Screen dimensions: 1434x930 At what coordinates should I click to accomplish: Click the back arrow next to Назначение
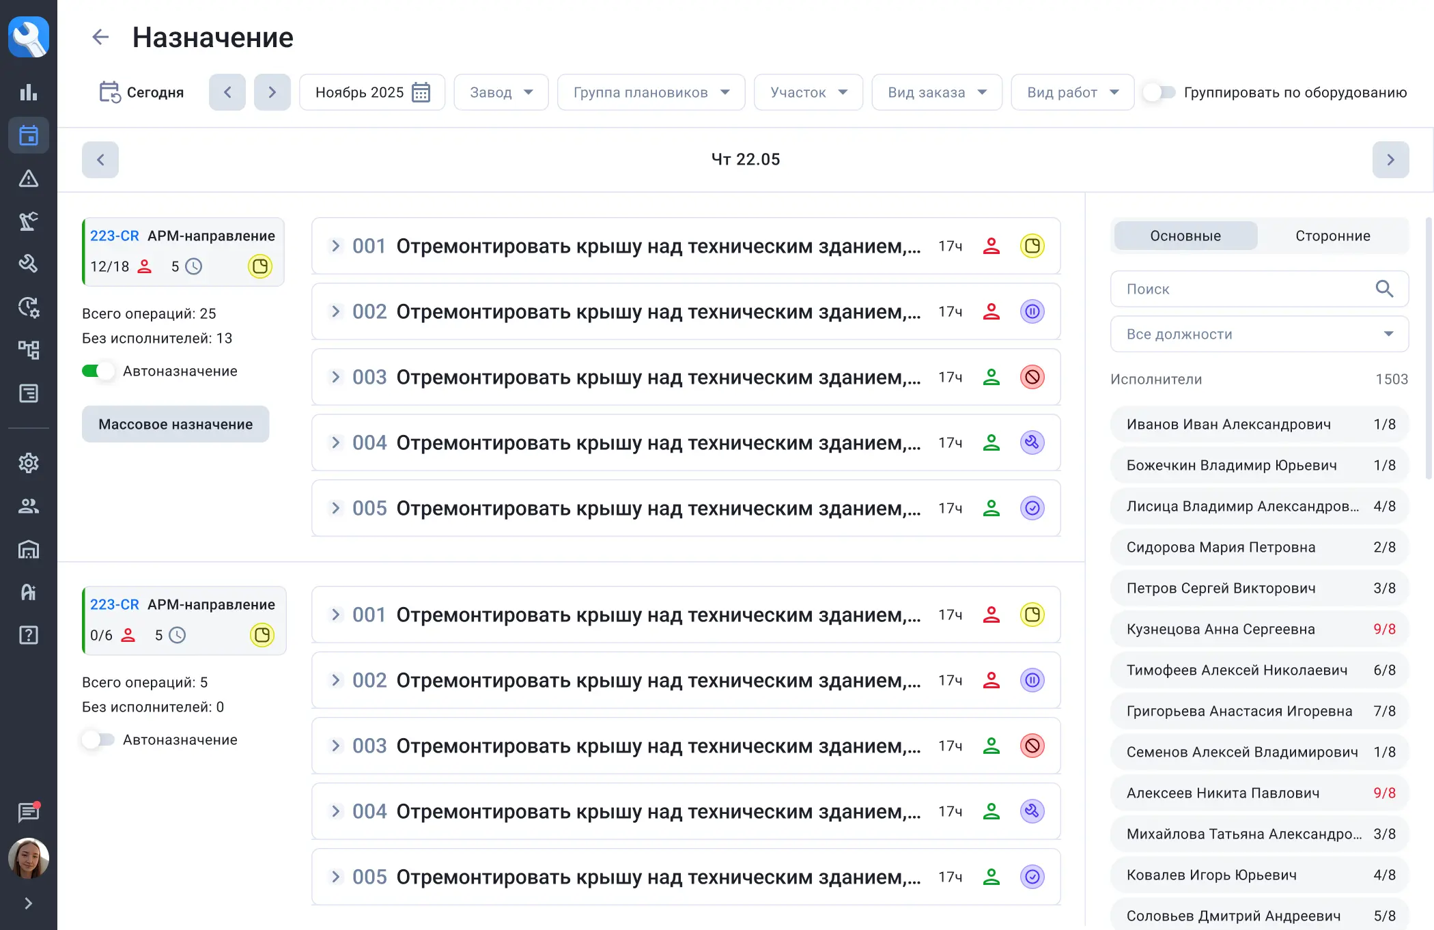coord(100,37)
